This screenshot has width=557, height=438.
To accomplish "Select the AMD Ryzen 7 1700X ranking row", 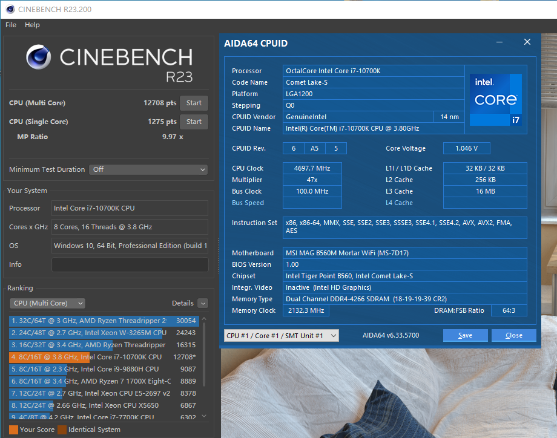I will [x=104, y=381].
